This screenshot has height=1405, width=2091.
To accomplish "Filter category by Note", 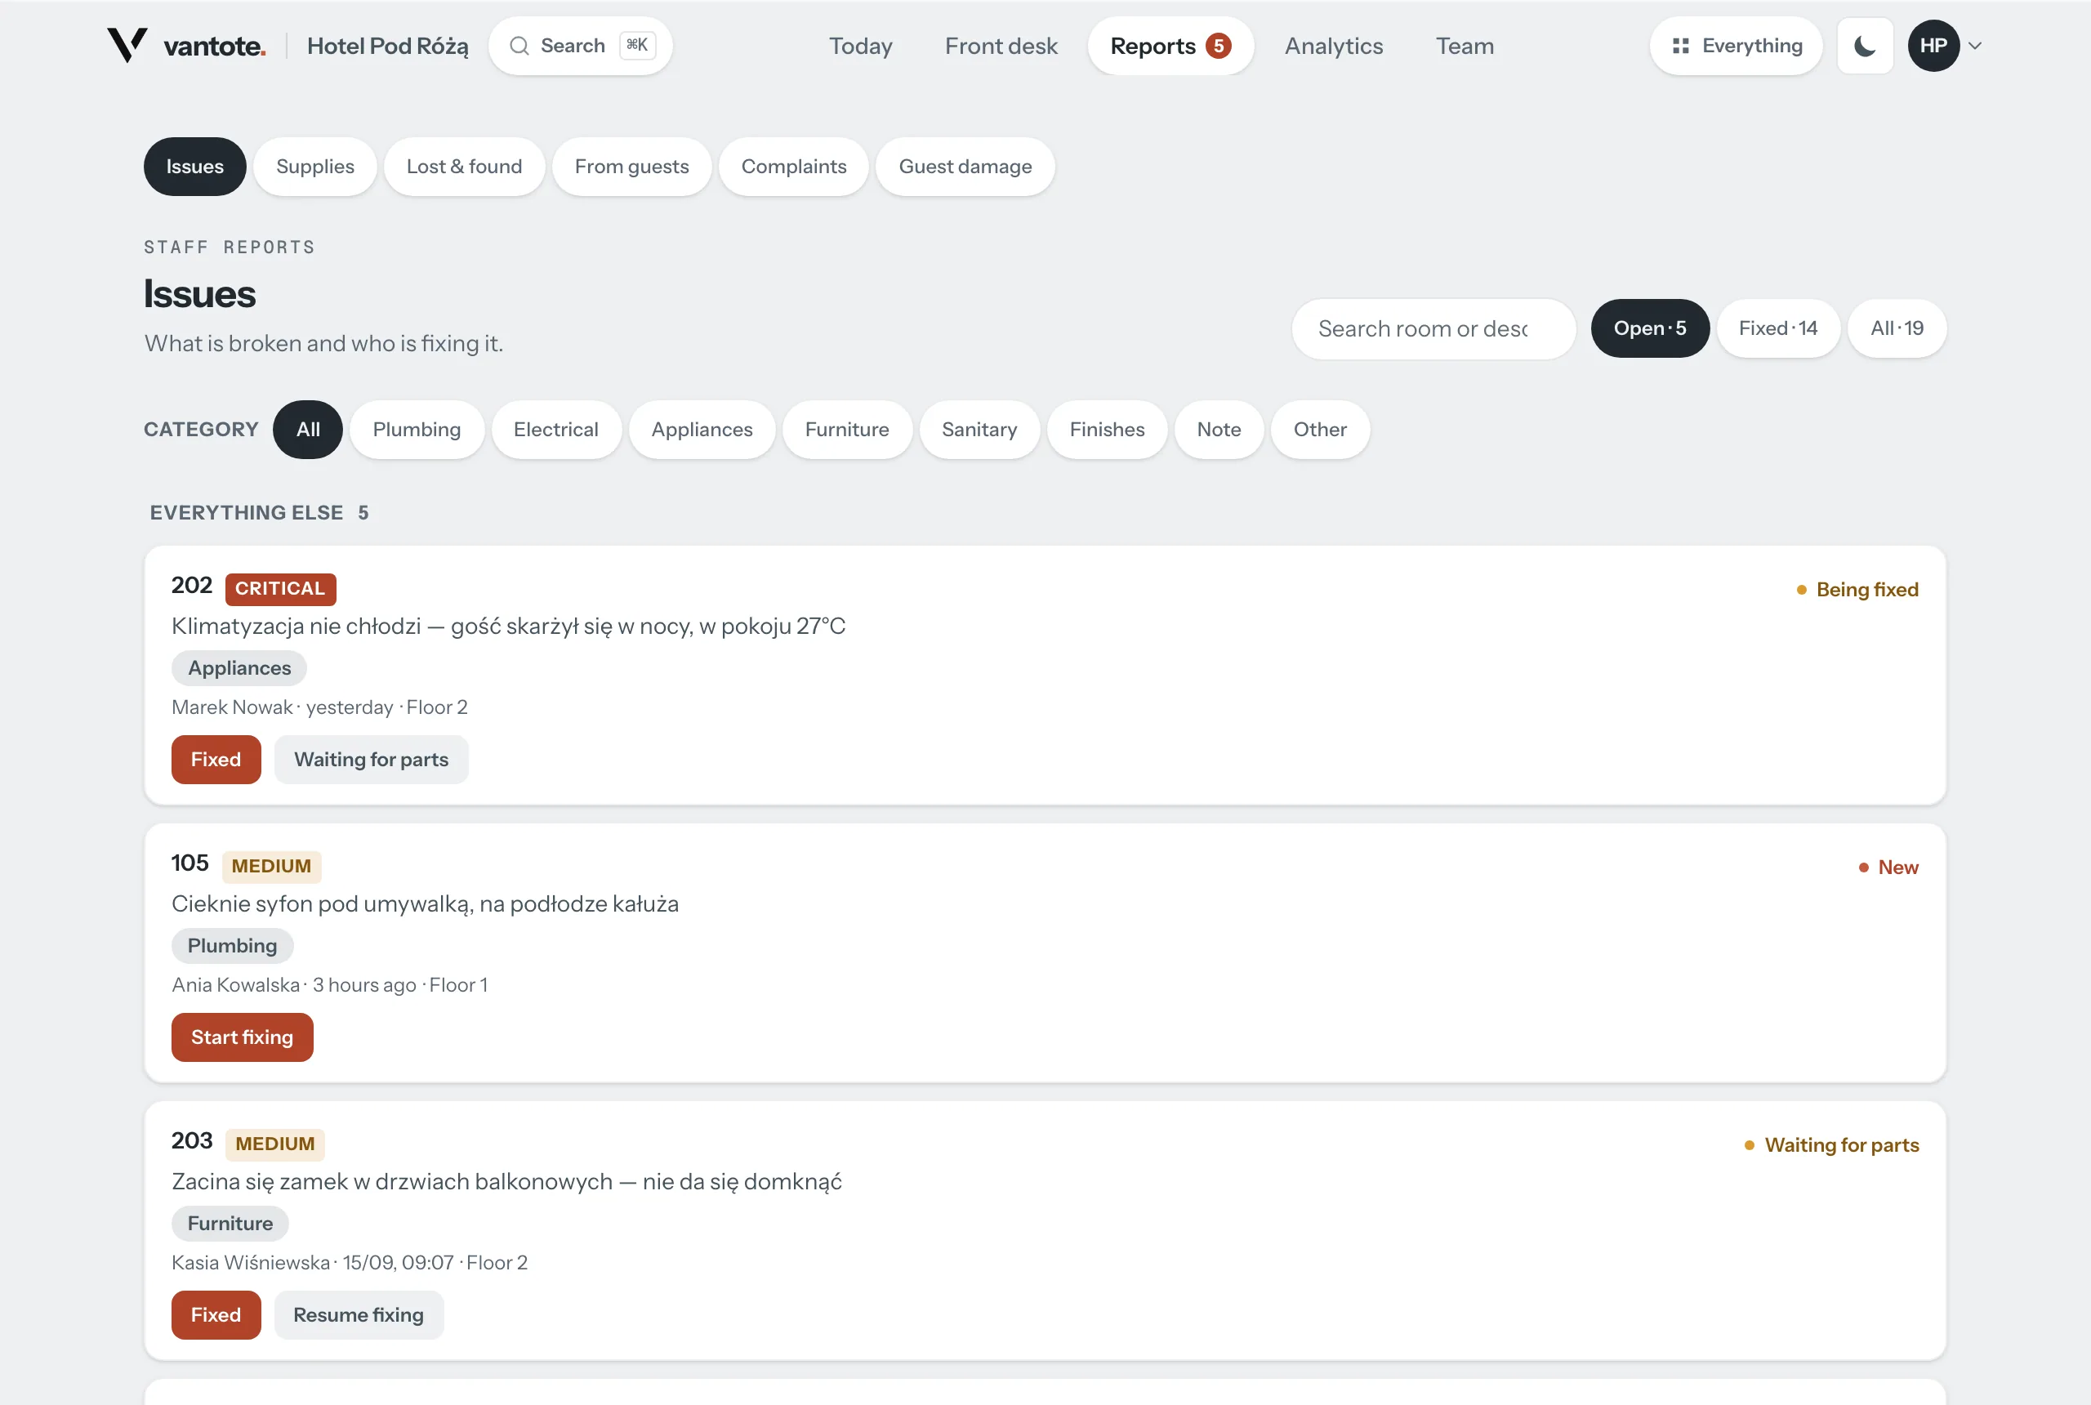I will tap(1219, 430).
